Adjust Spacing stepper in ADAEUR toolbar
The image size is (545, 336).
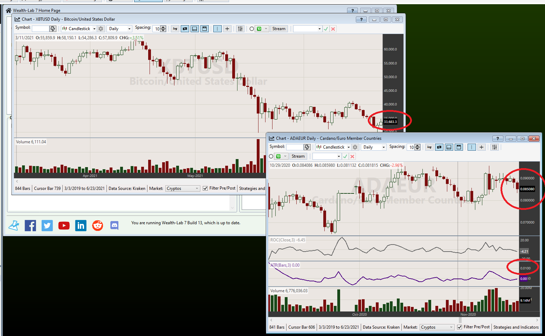417,147
